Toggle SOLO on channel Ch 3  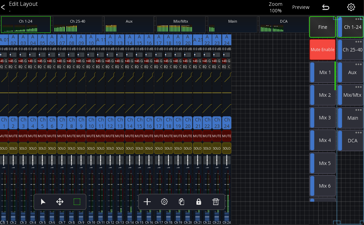[x=23, y=148]
